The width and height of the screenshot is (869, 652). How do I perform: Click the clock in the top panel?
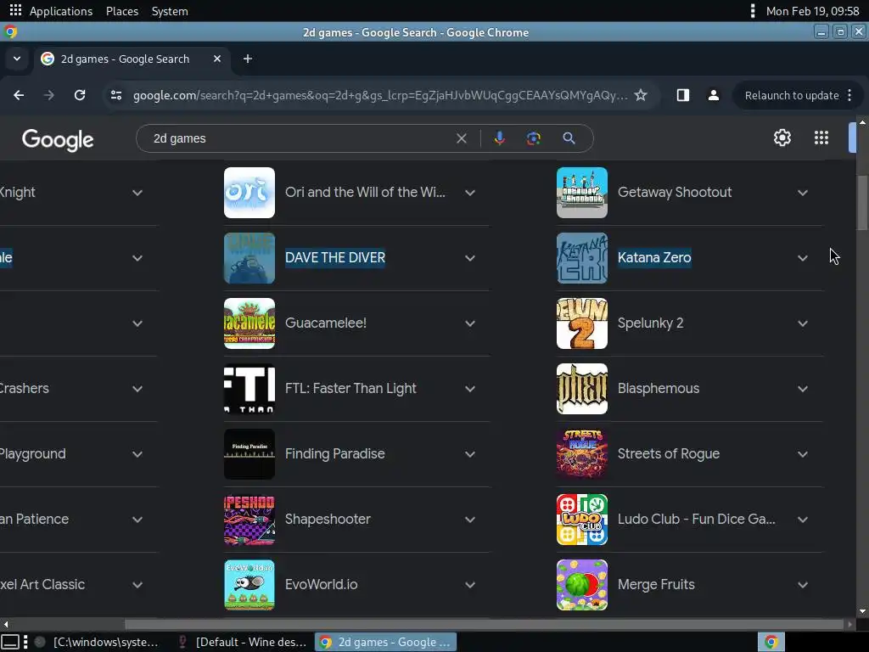point(812,11)
